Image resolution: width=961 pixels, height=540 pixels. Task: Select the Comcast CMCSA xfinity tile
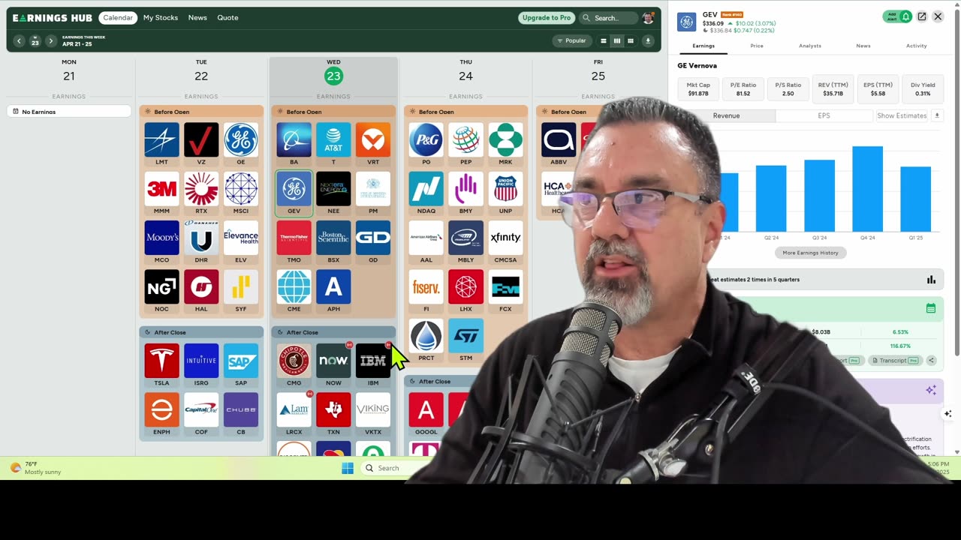(505, 241)
